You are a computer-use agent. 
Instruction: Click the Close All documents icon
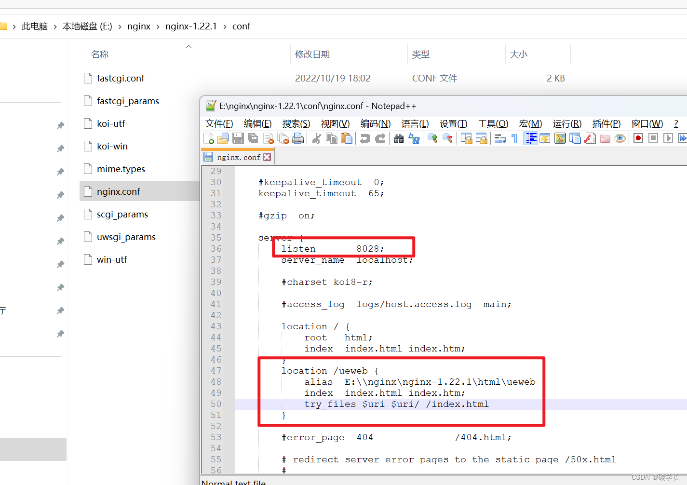tap(283, 139)
